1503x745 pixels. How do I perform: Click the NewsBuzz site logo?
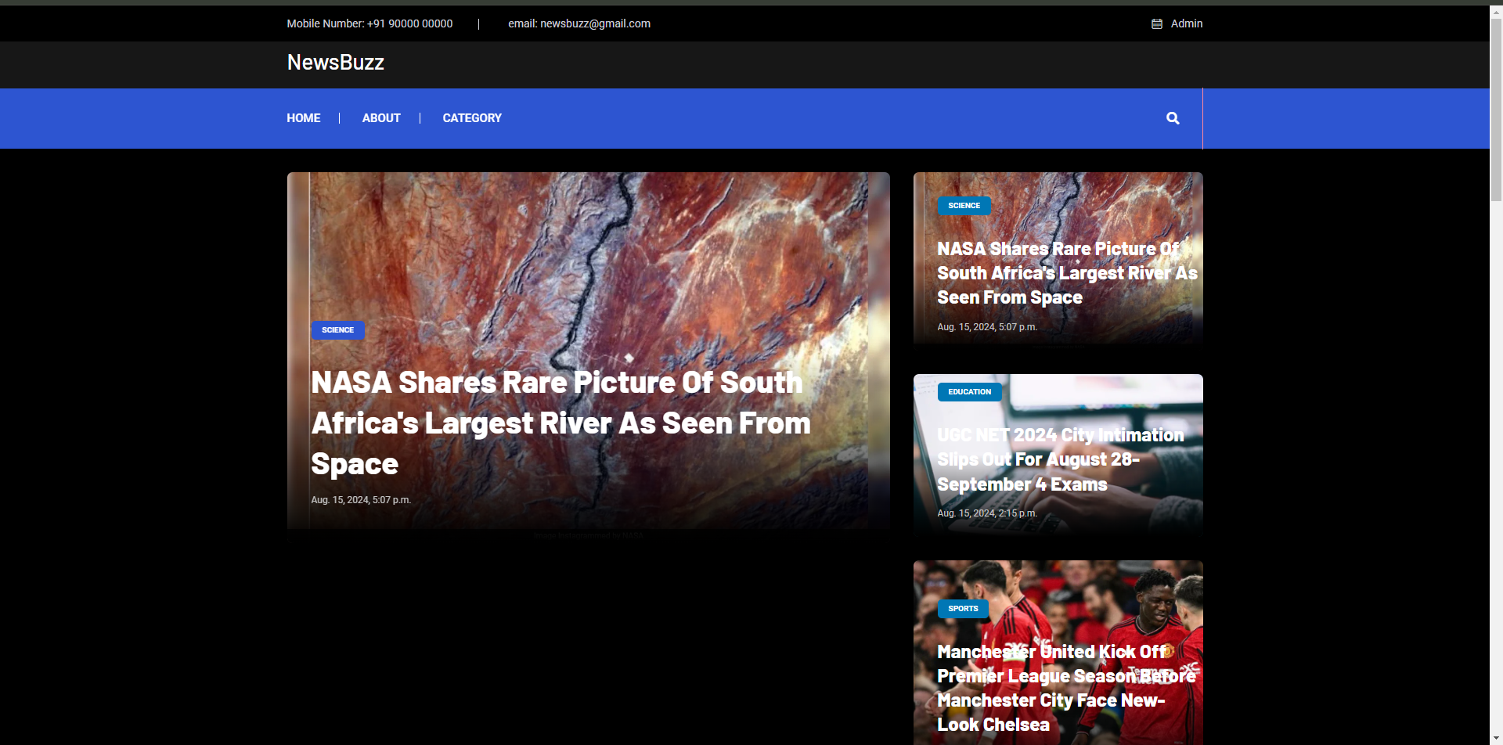pyautogui.click(x=335, y=63)
